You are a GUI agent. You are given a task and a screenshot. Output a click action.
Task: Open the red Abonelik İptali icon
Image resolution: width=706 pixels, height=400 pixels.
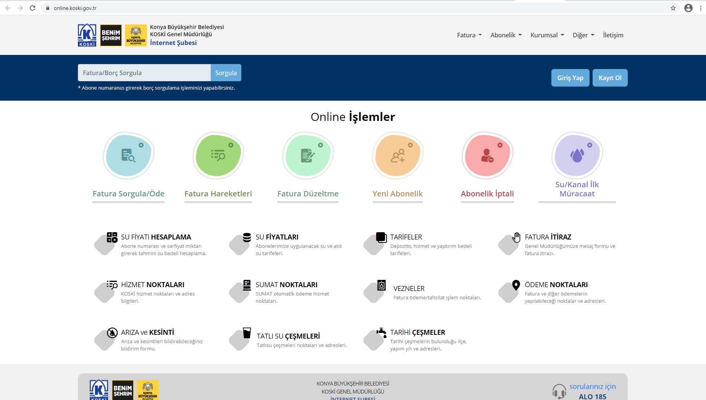click(x=487, y=156)
